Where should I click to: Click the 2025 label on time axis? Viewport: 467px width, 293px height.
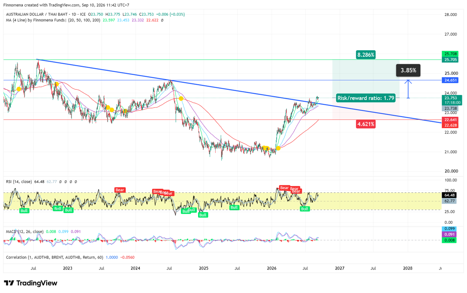point(204,268)
